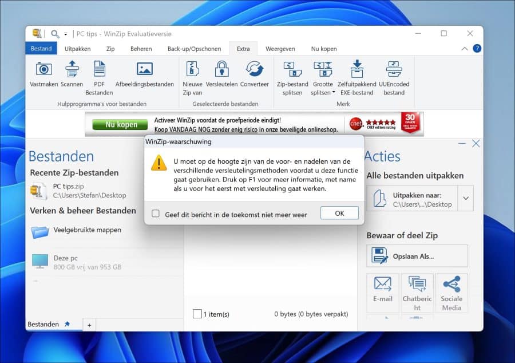This screenshot has width=515, height=363.
Task: Click the Converteer arrows icon
Action: click(x=255, y=69)
